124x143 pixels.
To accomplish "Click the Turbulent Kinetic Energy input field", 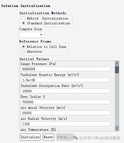I will click(x=65, y=80).
